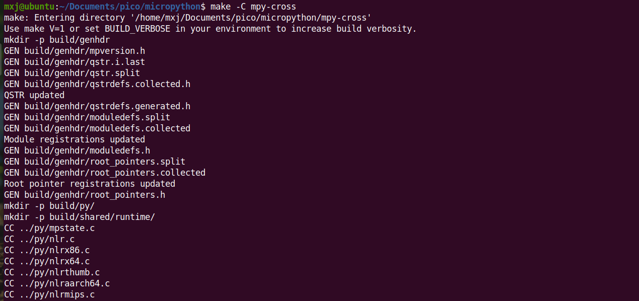Click the 'CC ../py/nlrmips.c' line
Screen dimensions: 639x301
(x=49, y=294)
